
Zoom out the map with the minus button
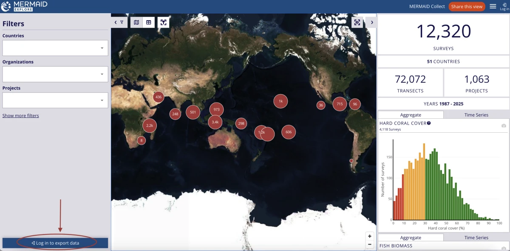click(x=370, y=244)
